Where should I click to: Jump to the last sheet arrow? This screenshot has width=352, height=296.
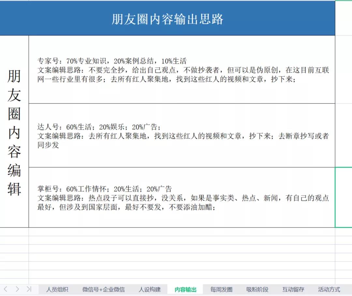pos(29,289)
